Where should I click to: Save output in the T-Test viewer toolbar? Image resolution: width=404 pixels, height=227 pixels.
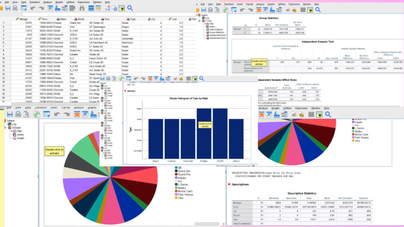pos(204,10)
